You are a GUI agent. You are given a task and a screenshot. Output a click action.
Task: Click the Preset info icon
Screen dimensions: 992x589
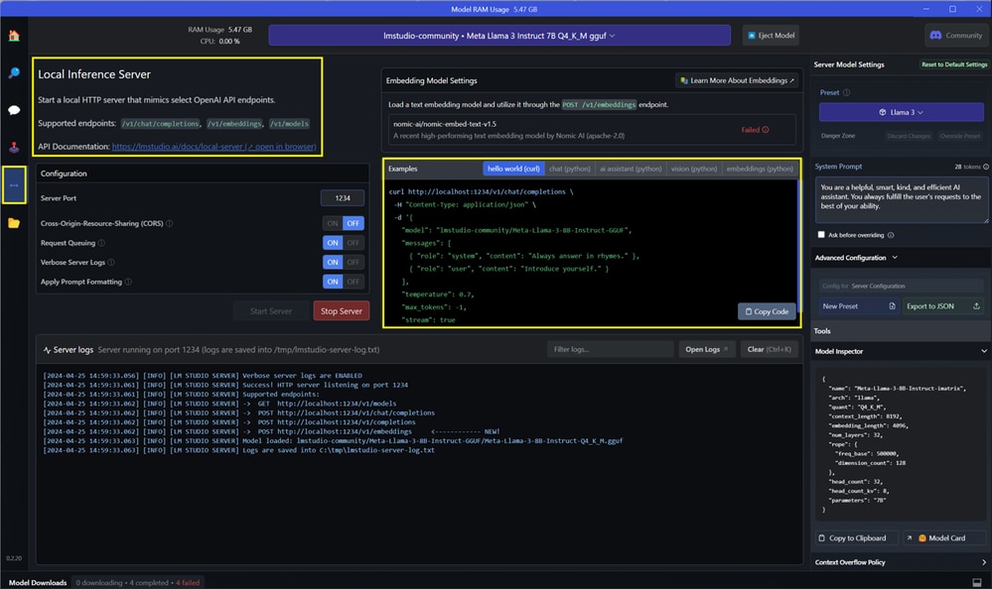(846, 92)
